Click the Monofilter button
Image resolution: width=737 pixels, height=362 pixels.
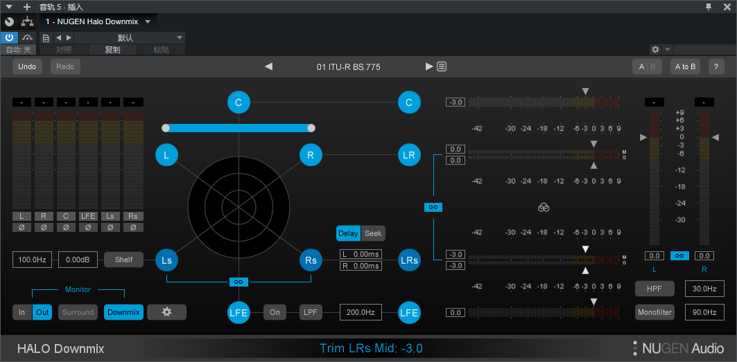click(x=654, y=312)
